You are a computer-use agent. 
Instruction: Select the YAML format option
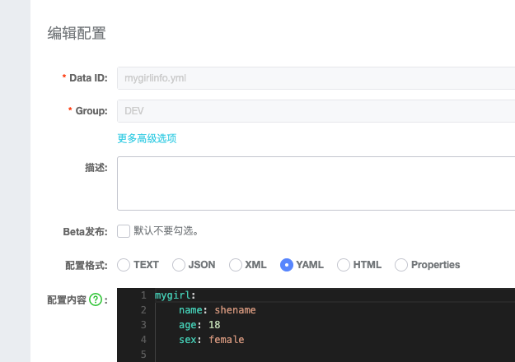click(x=287, y=265)
